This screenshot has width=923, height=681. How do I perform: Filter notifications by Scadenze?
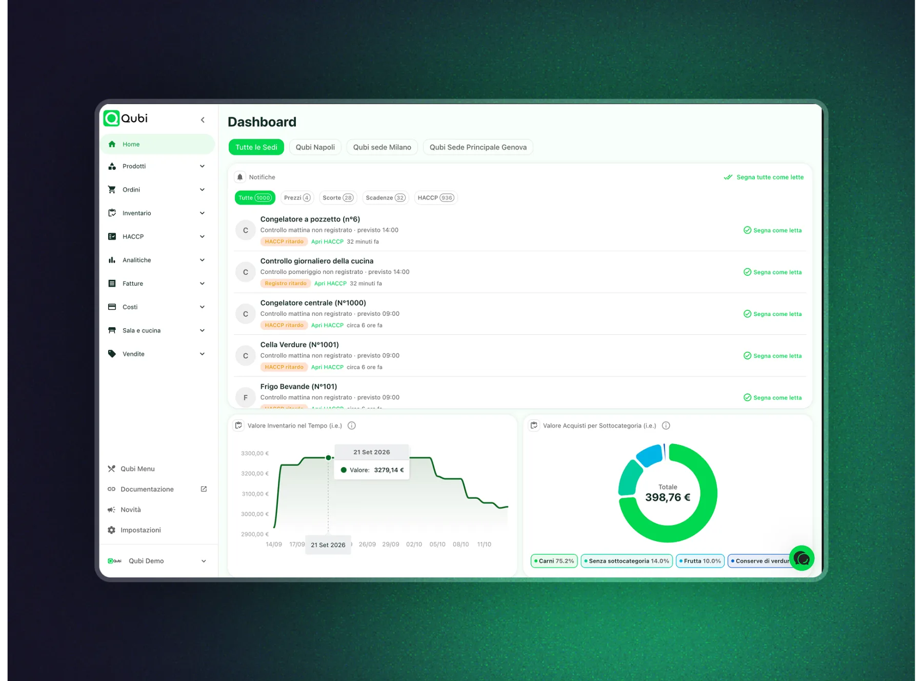tap(386, 198)
